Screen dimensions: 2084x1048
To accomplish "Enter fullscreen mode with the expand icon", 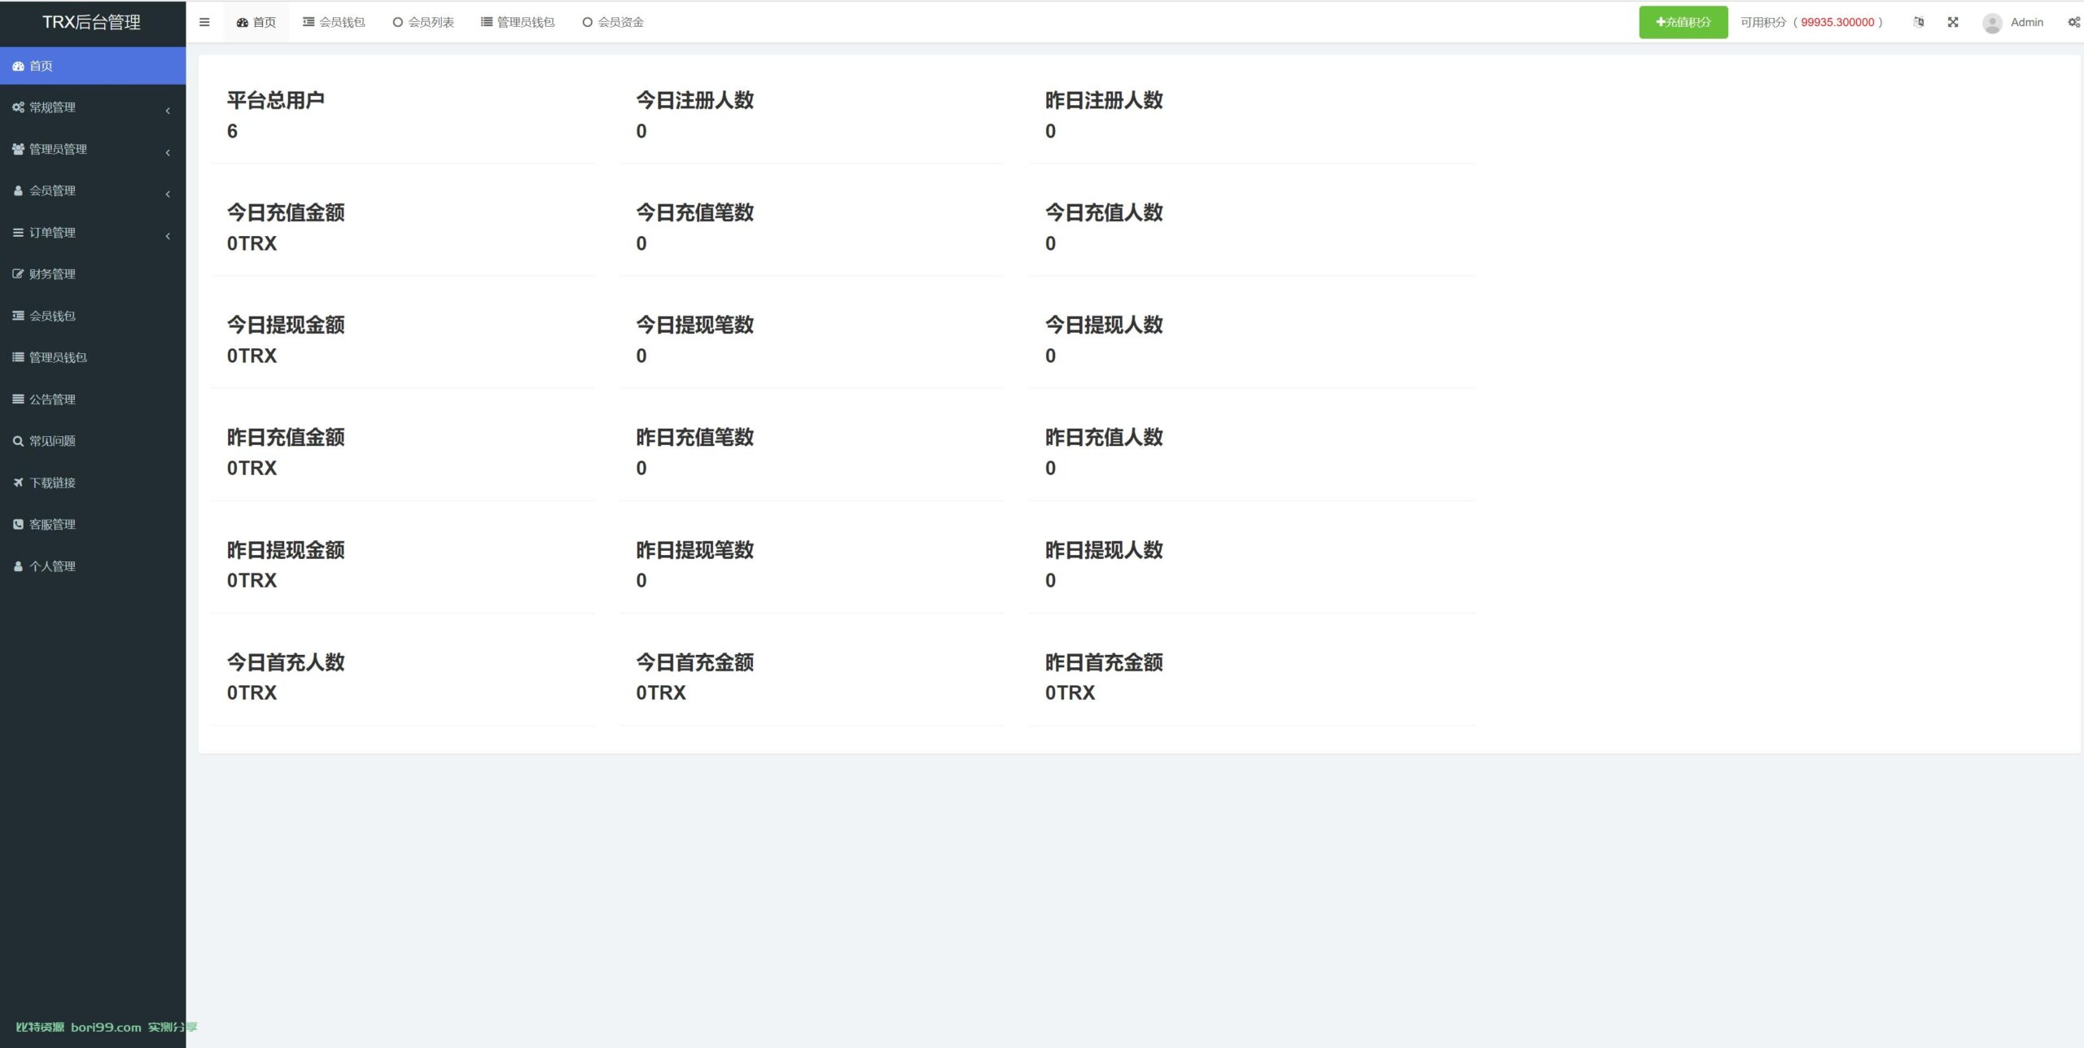I will click(1953, 22).
